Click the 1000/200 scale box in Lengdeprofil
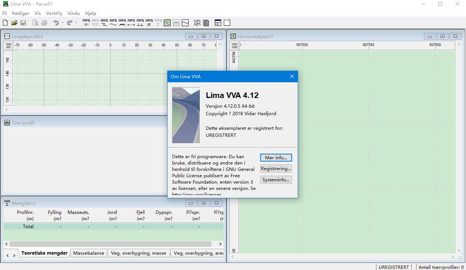466x270 pixels. [x=8, y=46]
